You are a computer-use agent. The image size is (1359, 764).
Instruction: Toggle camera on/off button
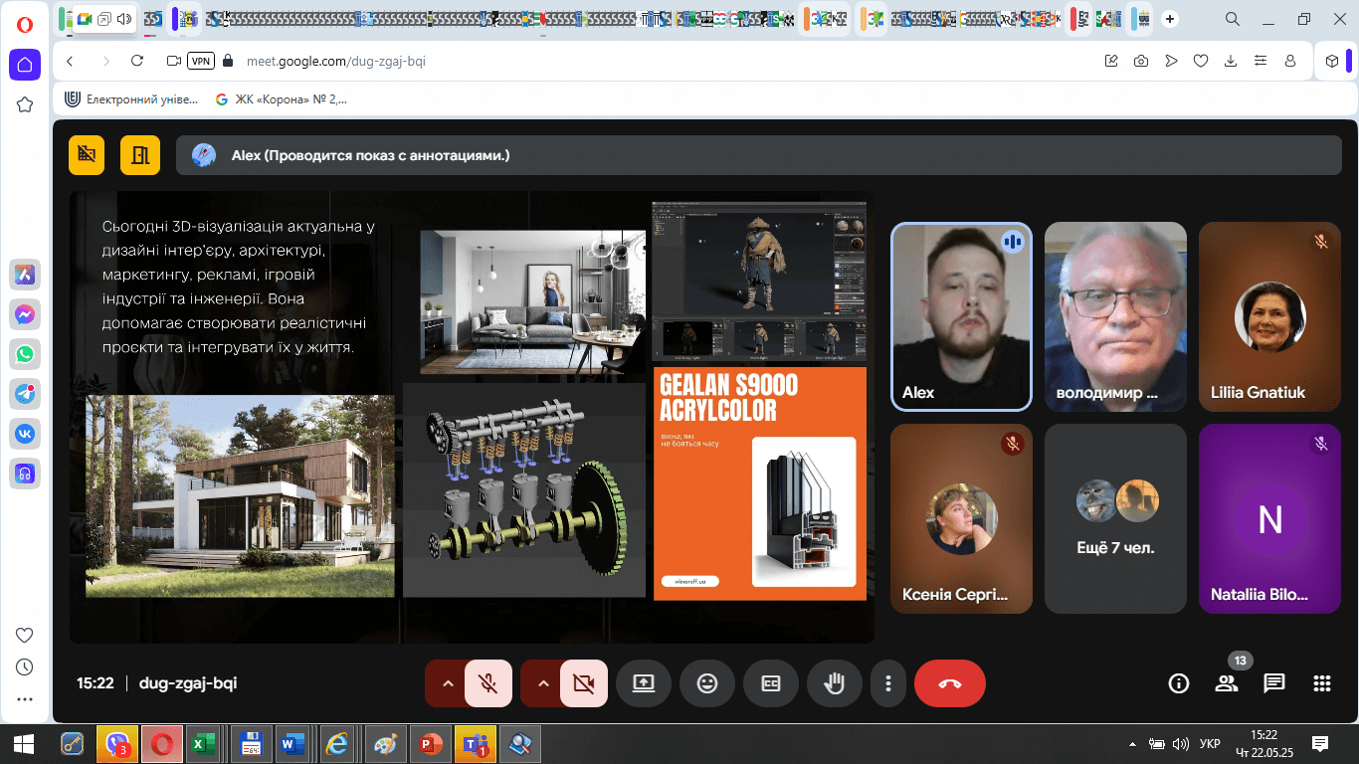pyautogui.click(x=583, y=683)
